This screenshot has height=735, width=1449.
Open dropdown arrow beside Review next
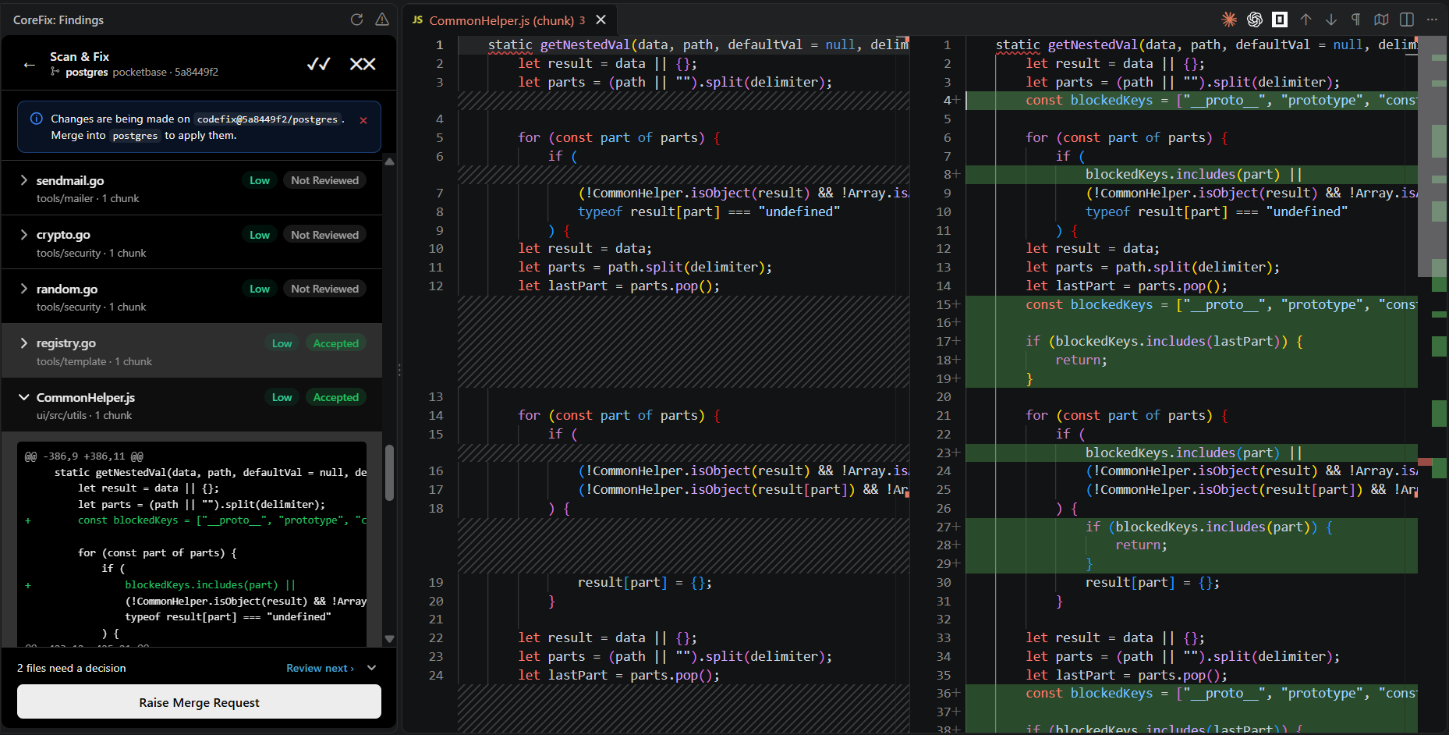[372, 668]
